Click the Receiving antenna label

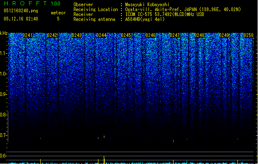pyautogui.click(x=94, y=19)
